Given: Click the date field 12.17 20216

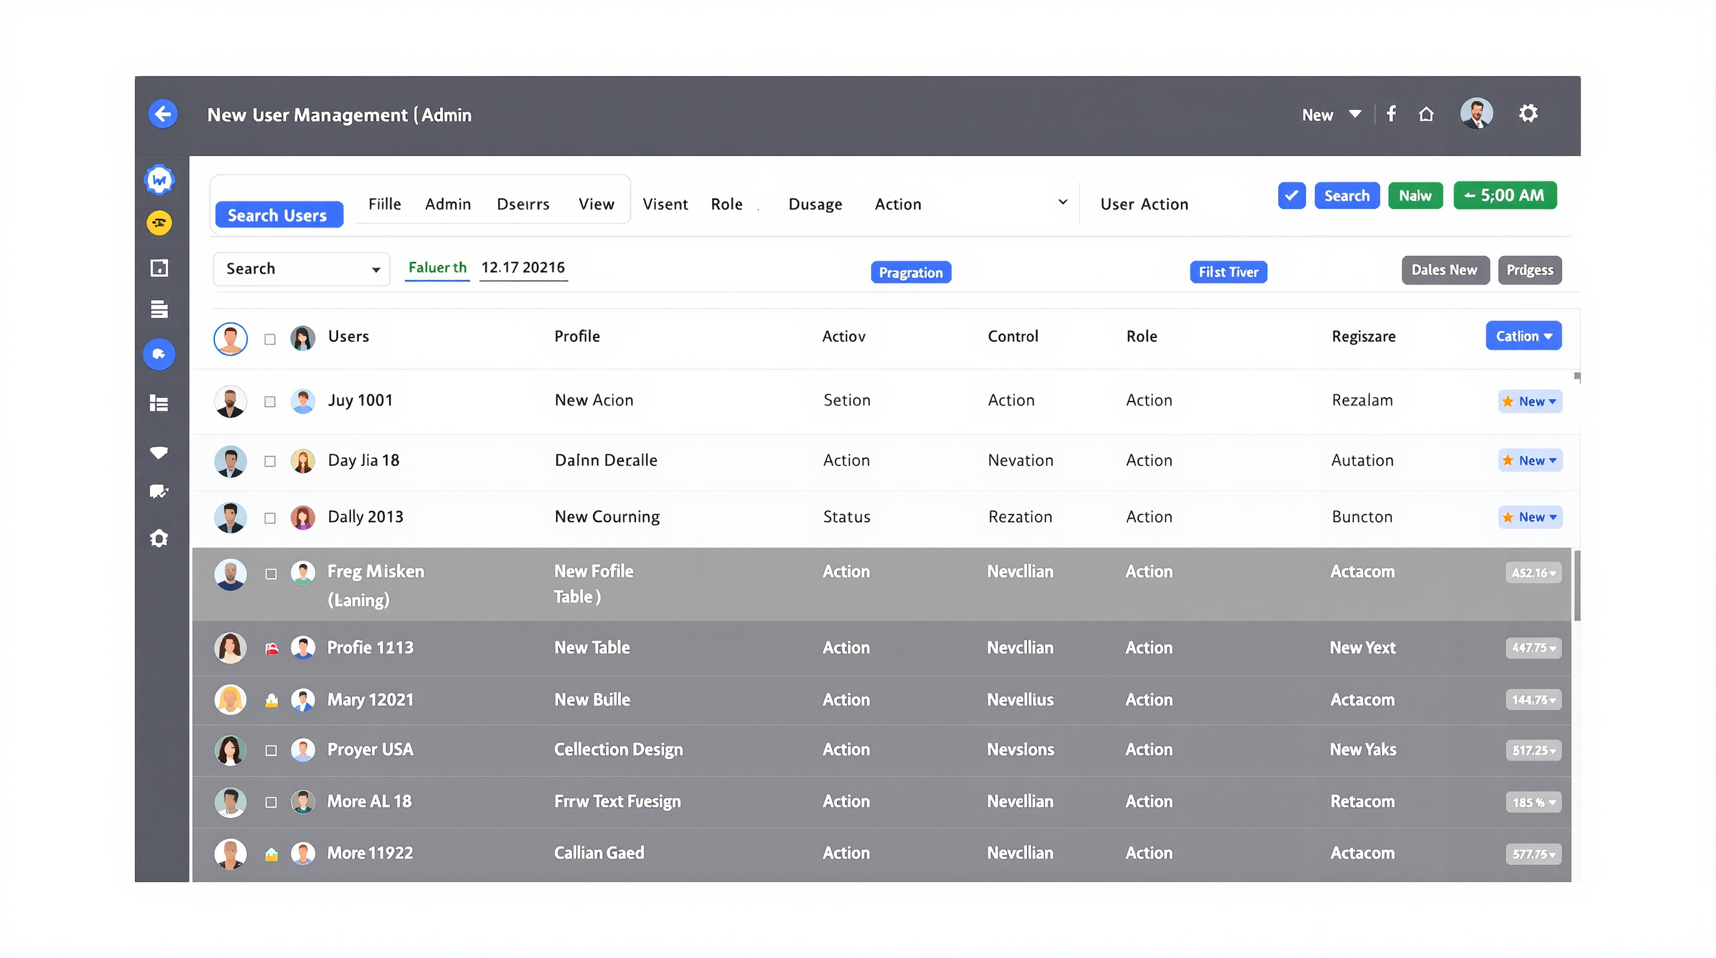Looking at the screenshot, I should (523, 267).
